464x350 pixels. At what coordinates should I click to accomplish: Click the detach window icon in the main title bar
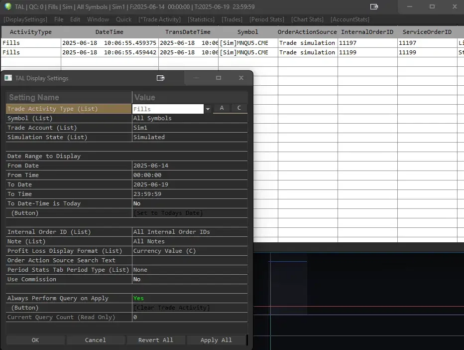(x=374, y=7)
